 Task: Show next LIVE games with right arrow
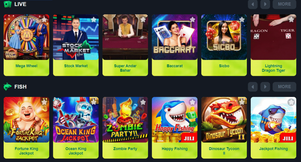265,4
